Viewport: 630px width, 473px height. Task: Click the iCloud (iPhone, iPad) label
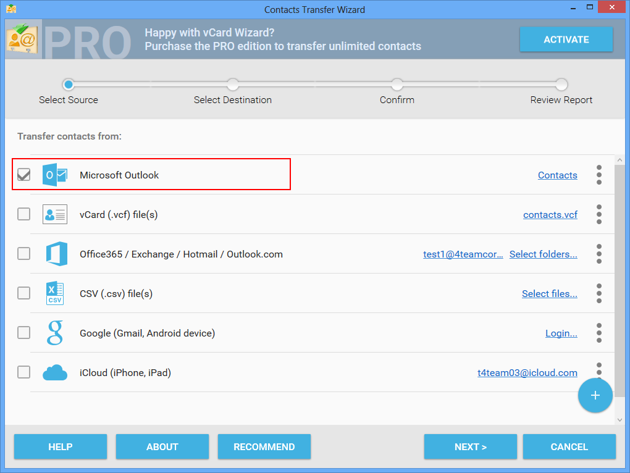click(125, 372)
